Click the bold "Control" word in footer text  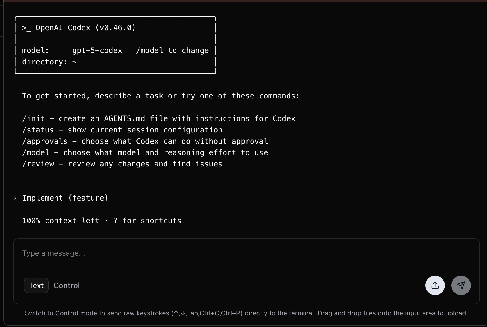(x=67, y=313)
